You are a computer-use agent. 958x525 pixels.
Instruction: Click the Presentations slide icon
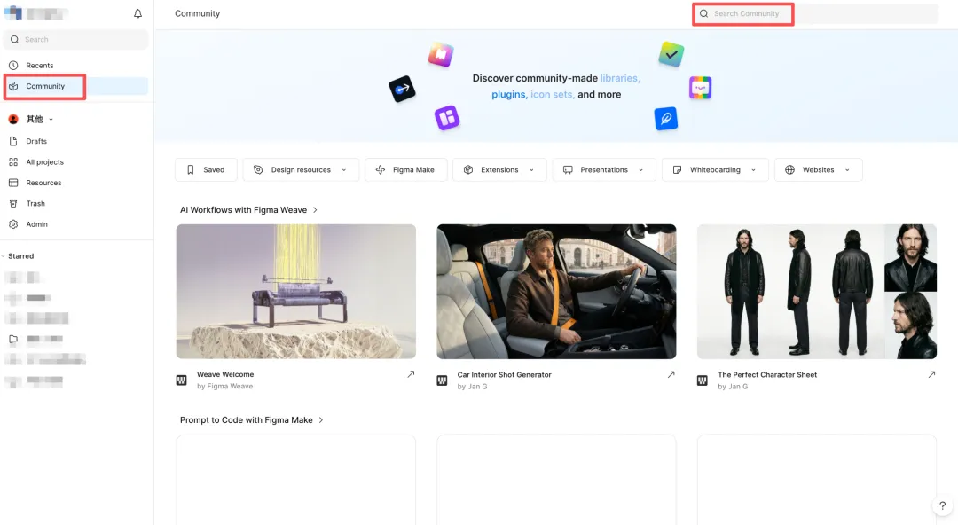coord(568,170)
